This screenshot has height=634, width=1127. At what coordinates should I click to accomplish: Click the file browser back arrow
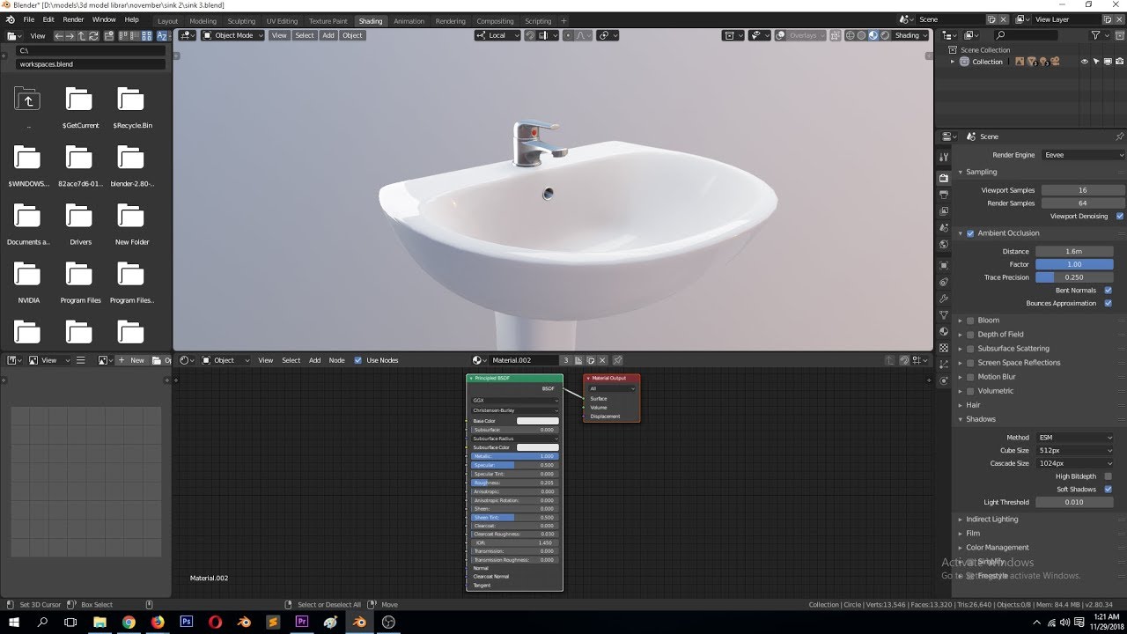pyautogui.click(x=58, y=36)
